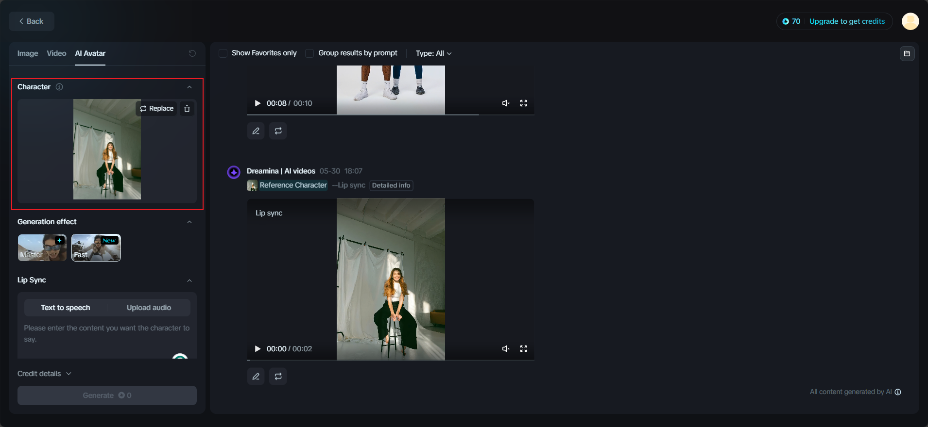928x427 pixels.
Task: Click the Dreamina | AI videos title
Action: (x=281, y=171)
